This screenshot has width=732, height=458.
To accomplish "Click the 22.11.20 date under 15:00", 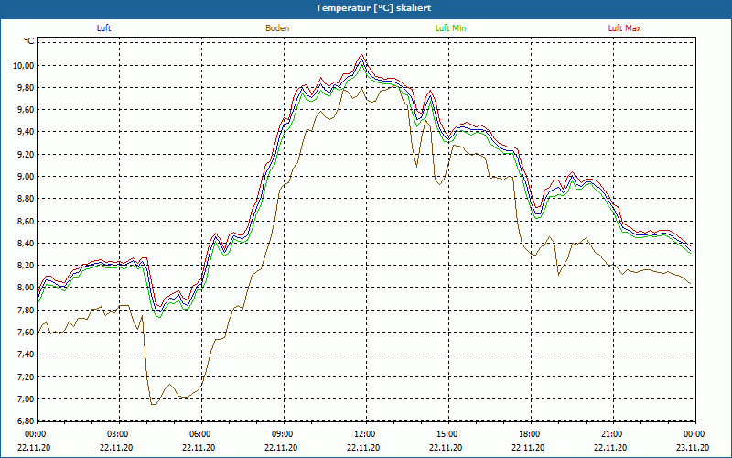I will (446, 447).
